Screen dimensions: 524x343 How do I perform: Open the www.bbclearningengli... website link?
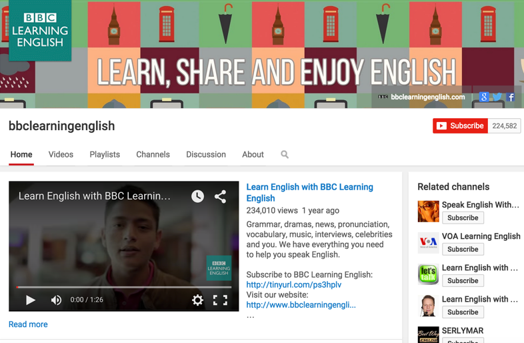click(x=301, y=305)
